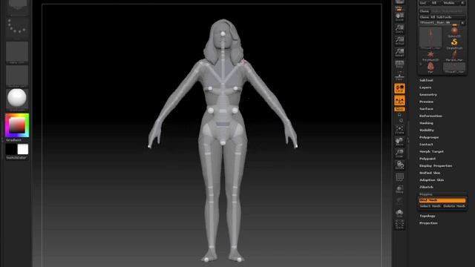Expand the Deformation section

point(430,116)
